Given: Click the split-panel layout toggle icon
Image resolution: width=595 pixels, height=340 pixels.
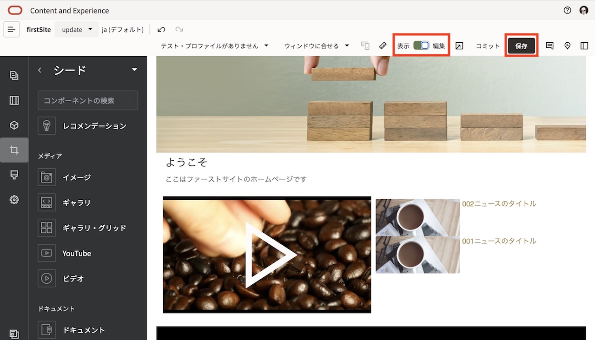Looking at the screenshot, I should pyautogui.click(x=584, y=46).
